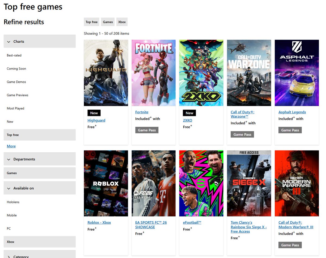The width and height of the screenshot is (326, 258).
Task: Select the Top free sidebar filter
Action: (x=39, y=135)
